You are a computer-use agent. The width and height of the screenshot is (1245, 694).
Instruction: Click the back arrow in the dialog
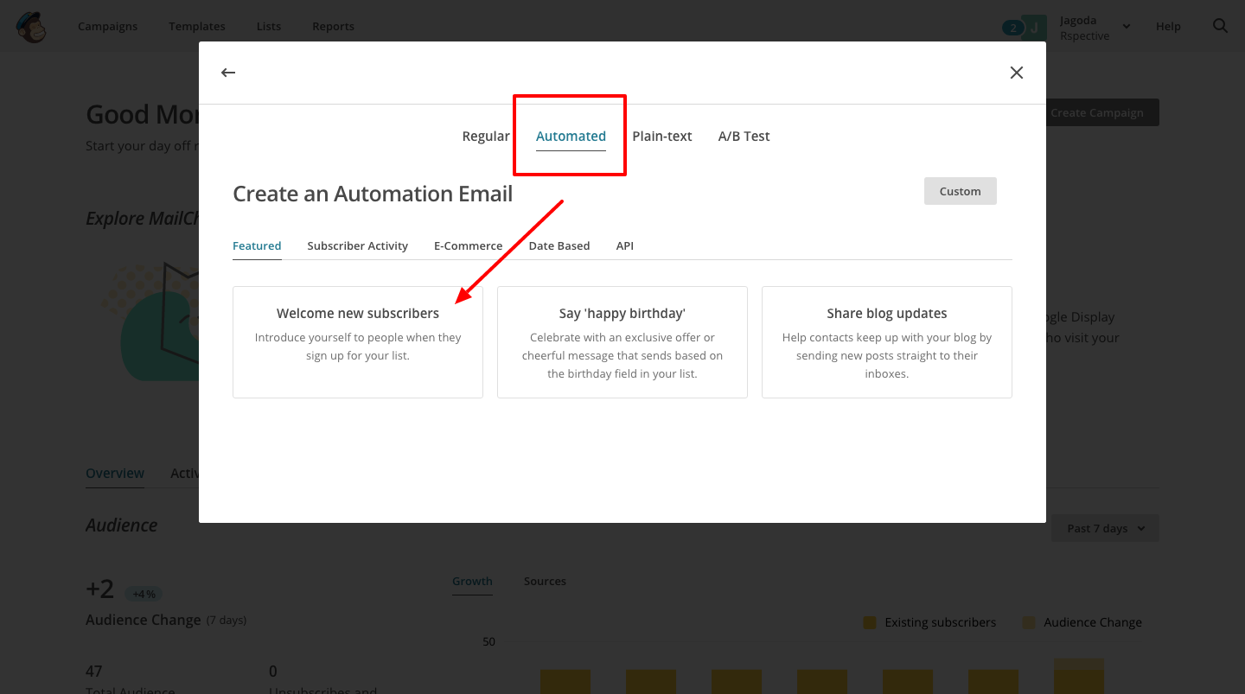[x=228, y=73]
